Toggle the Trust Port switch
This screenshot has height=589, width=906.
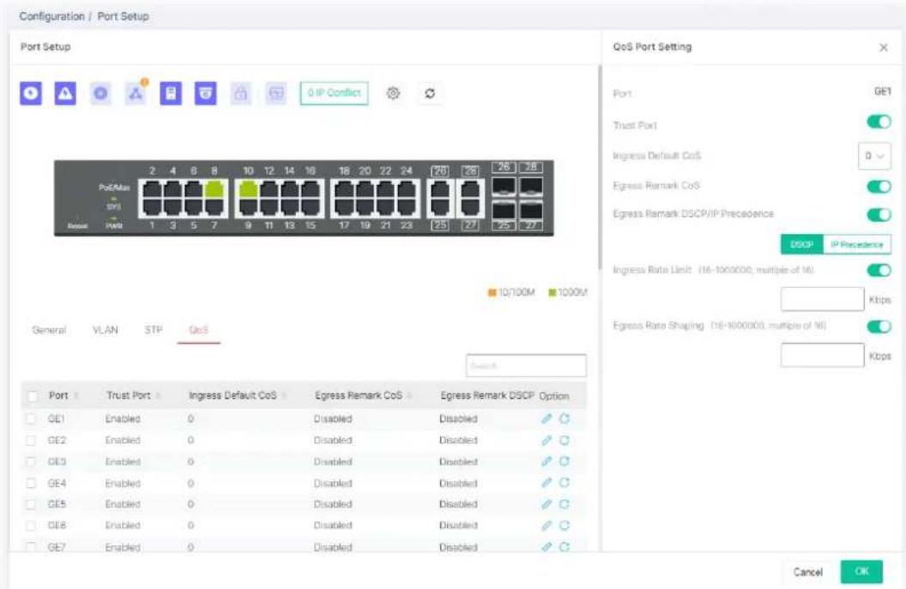tap(879, 122)
